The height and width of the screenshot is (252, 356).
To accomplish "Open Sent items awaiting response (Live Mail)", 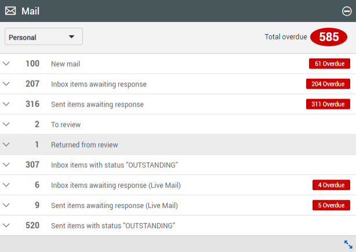I will point(114,205).
